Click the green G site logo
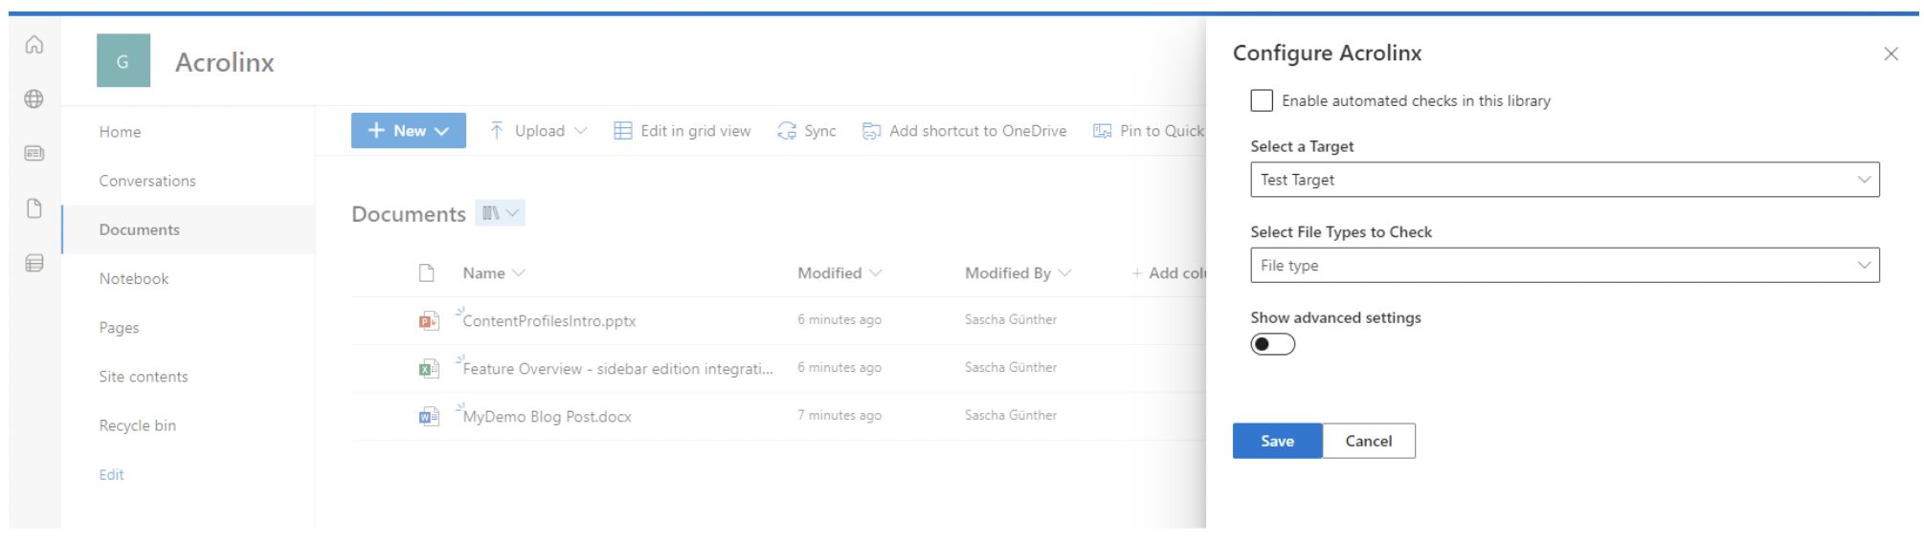This screenshot has width=1924, height=543. click(123, 60)
